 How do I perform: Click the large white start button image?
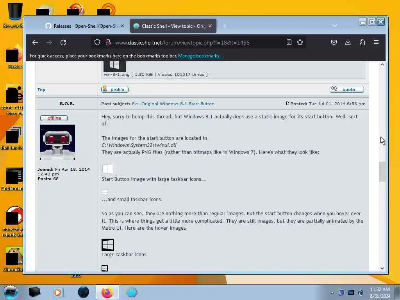[108, 169]
